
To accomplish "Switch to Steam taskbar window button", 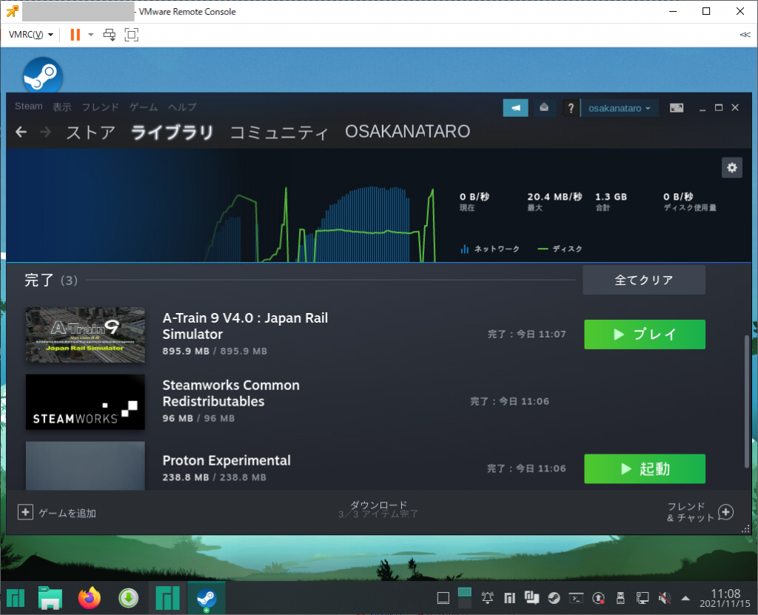I will coord(207,598).
